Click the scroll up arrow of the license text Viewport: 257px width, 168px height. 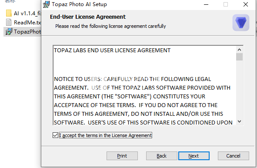(239, 50)
